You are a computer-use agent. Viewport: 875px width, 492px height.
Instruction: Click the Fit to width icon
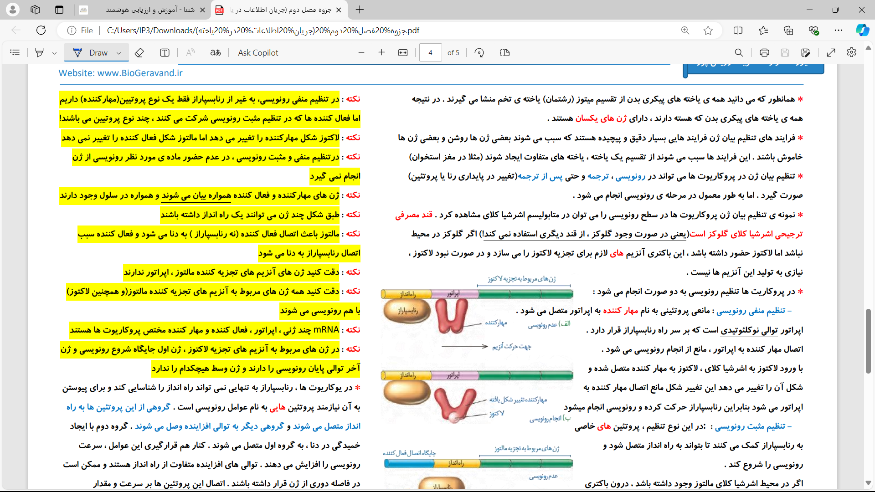pyautogui.click(x=403, y=52)
